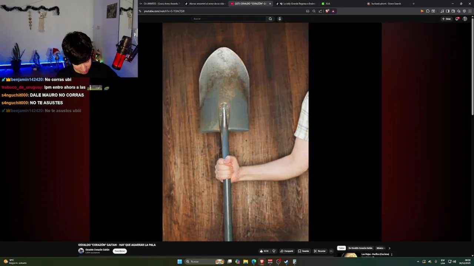Open Brave Shields lion icon

pyautogui.click(x=327, y=11)
